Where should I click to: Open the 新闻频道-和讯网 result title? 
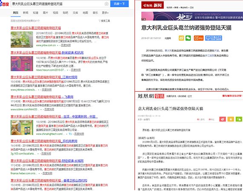pyautogui.click(x=47, y=53)
